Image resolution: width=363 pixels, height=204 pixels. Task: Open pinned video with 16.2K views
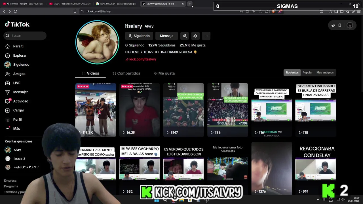[140, 110]
